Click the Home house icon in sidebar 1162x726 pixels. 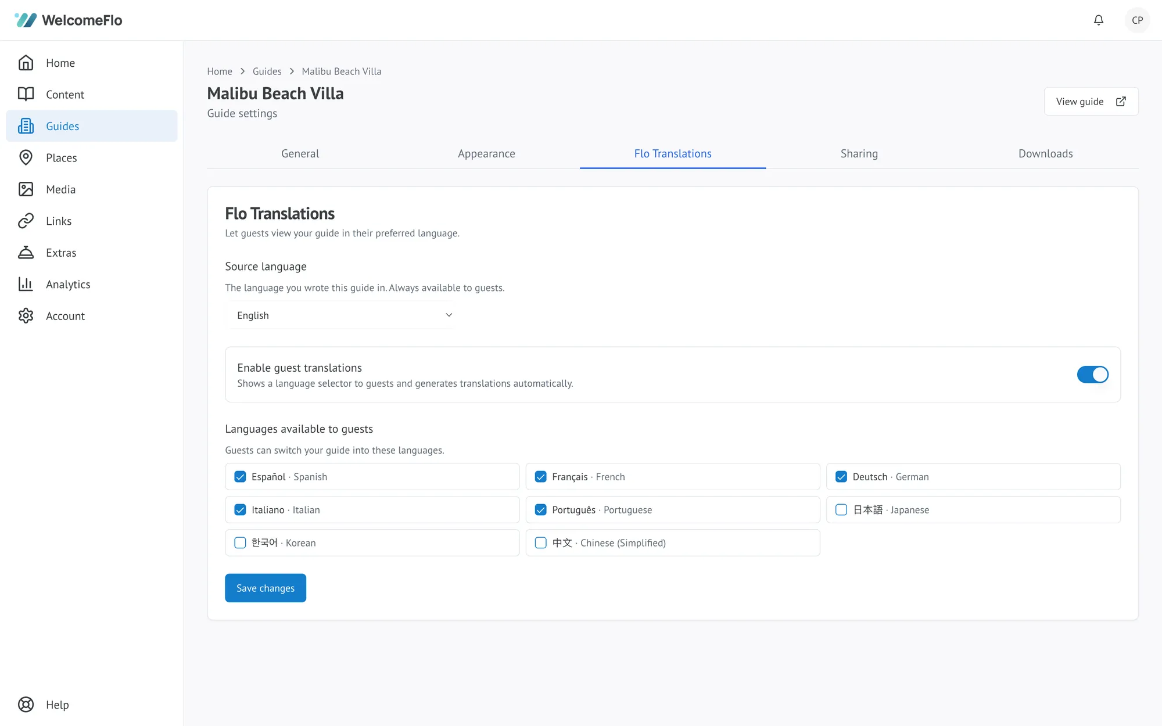(x=26, y=63)
